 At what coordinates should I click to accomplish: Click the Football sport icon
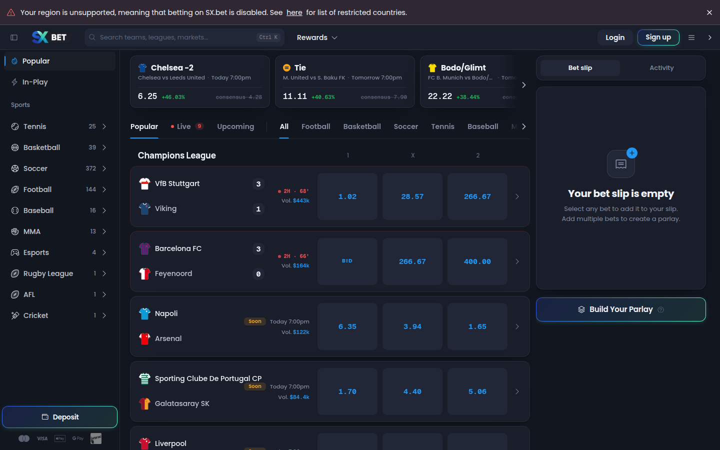tap(15, 189)
